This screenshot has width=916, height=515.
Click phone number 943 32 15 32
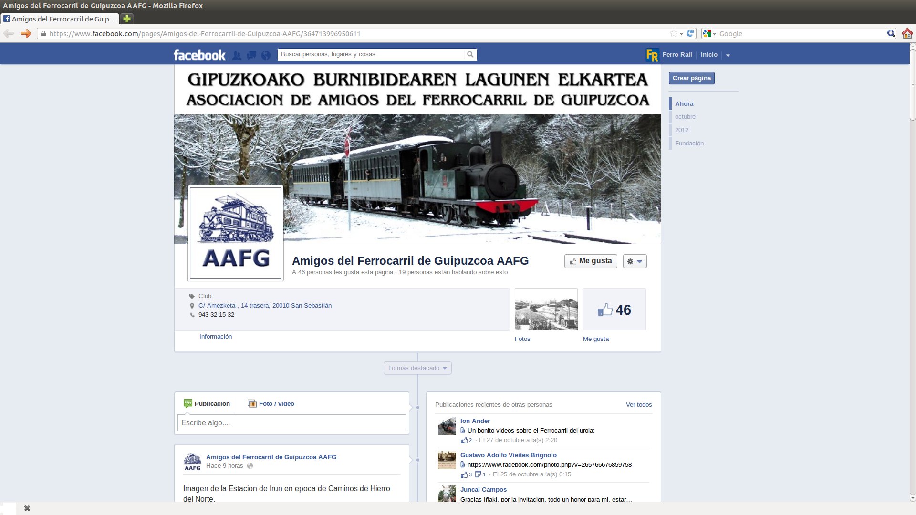coord(216,315)
